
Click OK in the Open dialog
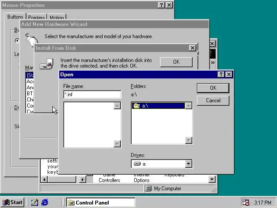213,88
